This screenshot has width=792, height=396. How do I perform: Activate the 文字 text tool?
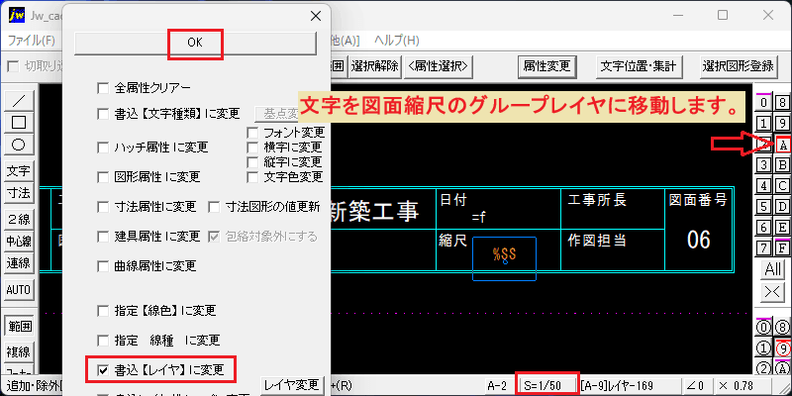click(18, 170)
